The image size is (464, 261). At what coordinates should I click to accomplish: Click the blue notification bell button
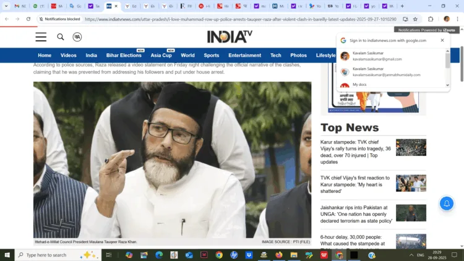[446, 203]
